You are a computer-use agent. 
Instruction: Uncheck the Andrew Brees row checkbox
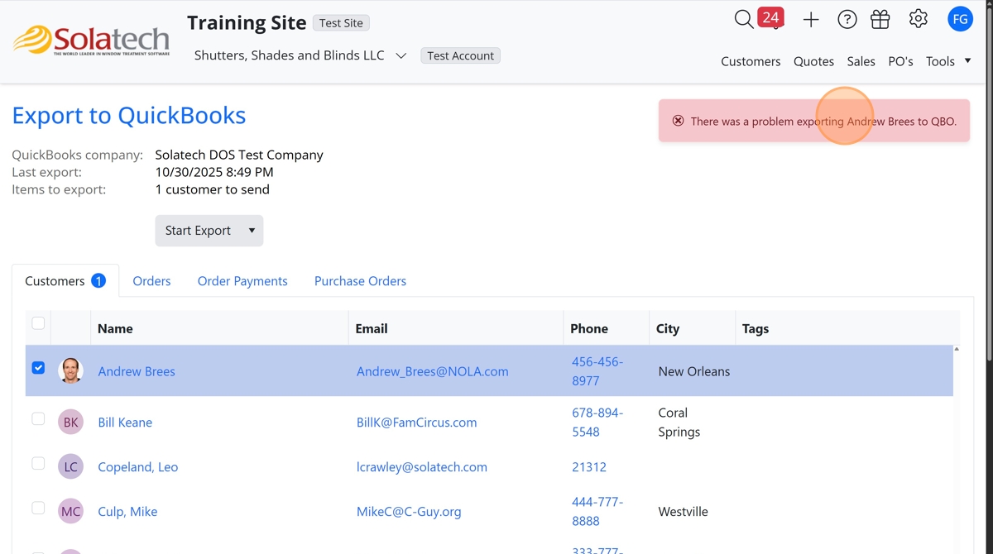point(38,368)
